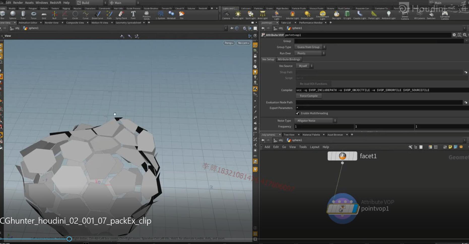Image resolution: width=469 pixels, height=244 pixels.
Task: Select the Spray Paint shelf tool
Action: click(x=121, y=15)
